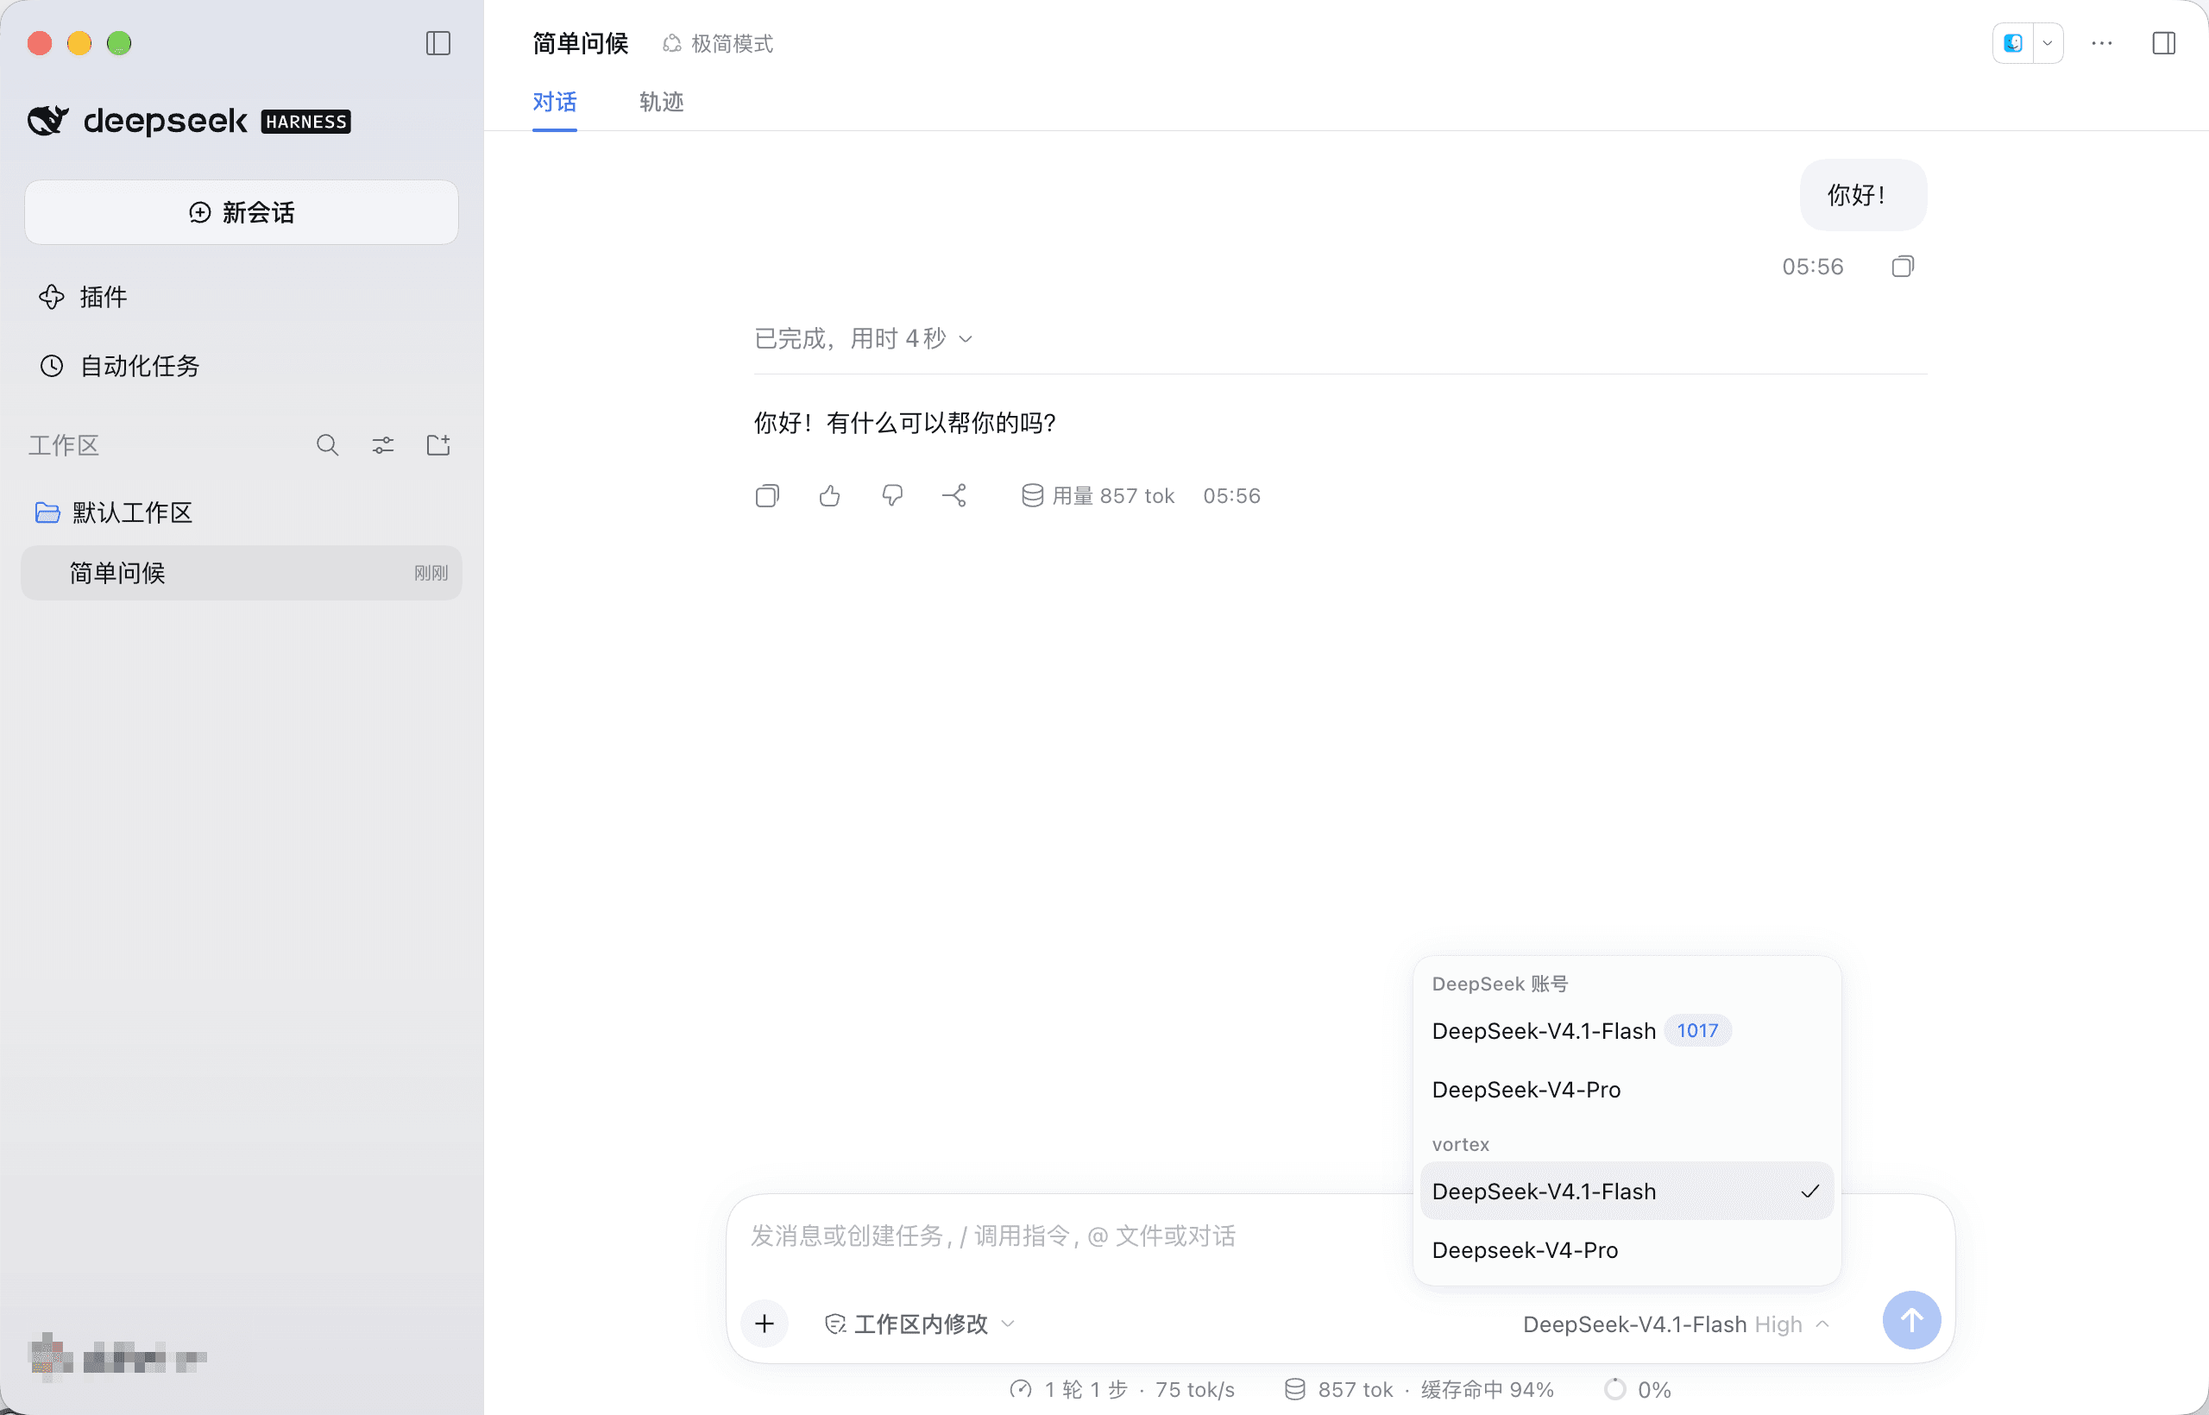Switch to the 对话 tab
2209x1415 pixels.
pyautogui.click(x=554, y=102)
